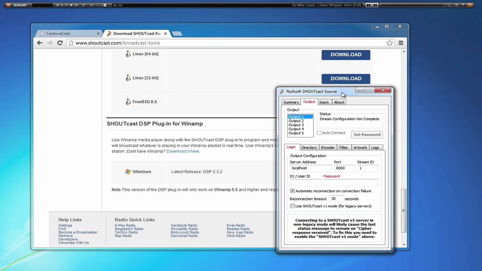Screen dimensions: 482x271
Task: Select Output 4 in the output list
Action: click(300, 129)
